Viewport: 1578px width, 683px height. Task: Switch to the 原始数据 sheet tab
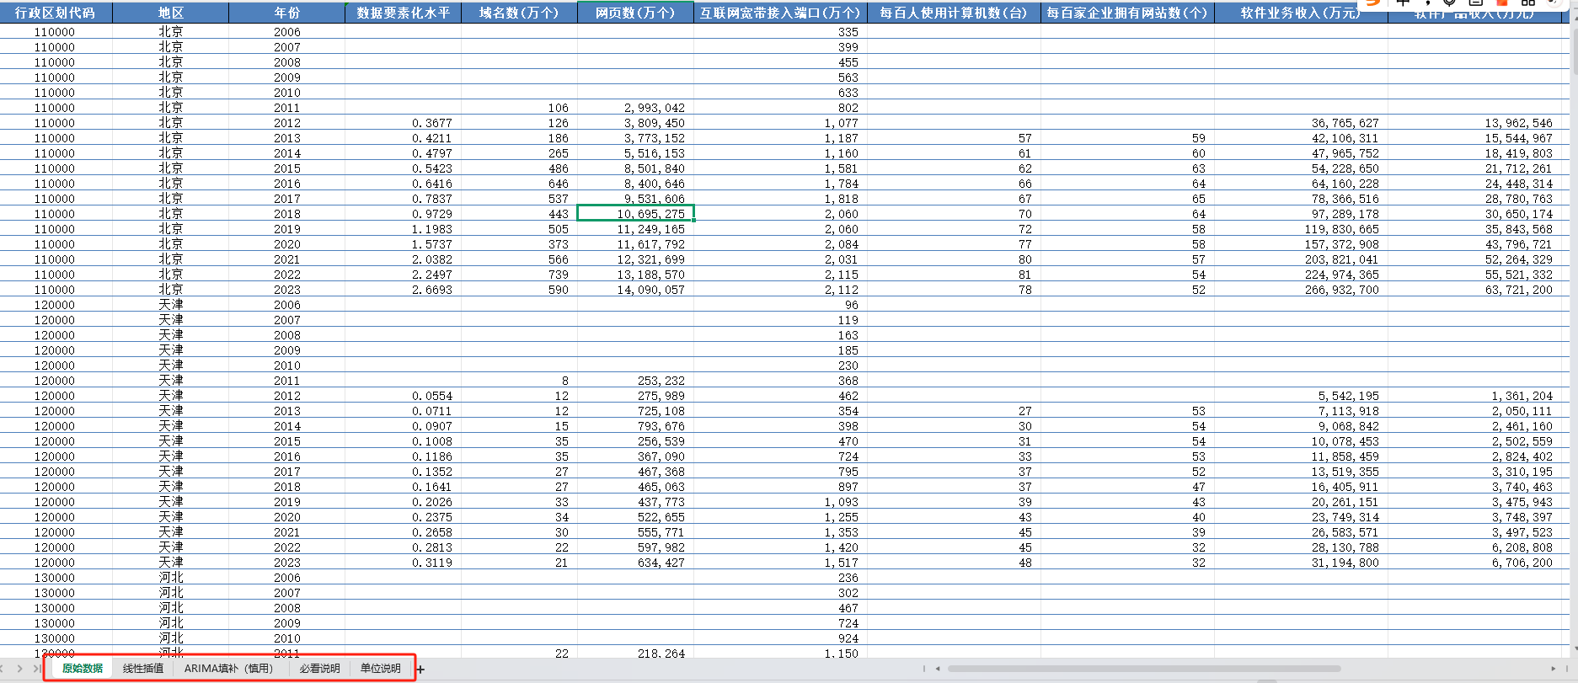83,669
